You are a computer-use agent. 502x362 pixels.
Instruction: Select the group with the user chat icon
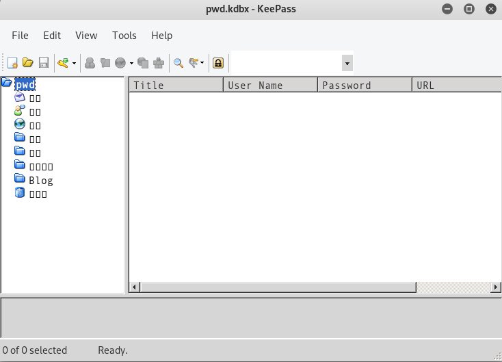[x=35, y=112]
